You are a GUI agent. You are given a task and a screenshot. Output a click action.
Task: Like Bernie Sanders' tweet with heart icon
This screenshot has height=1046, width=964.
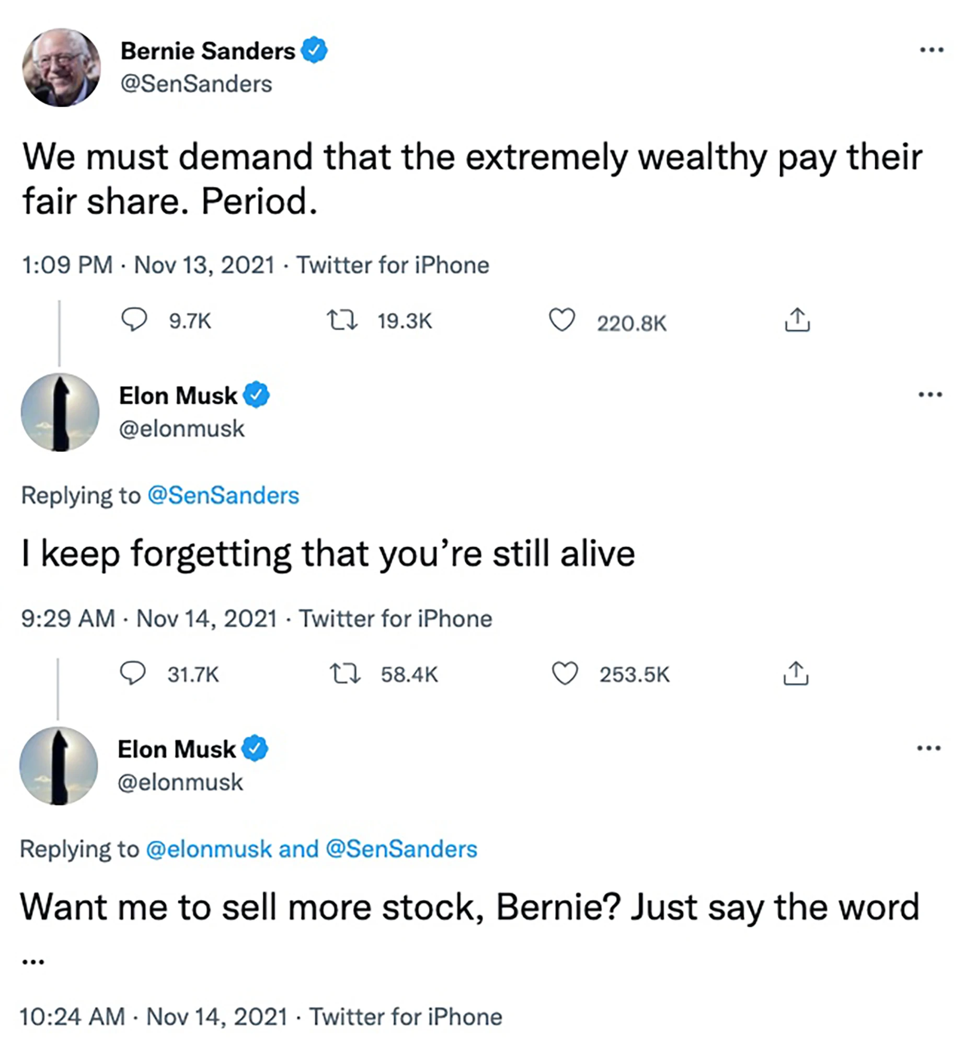click(561, 320)
